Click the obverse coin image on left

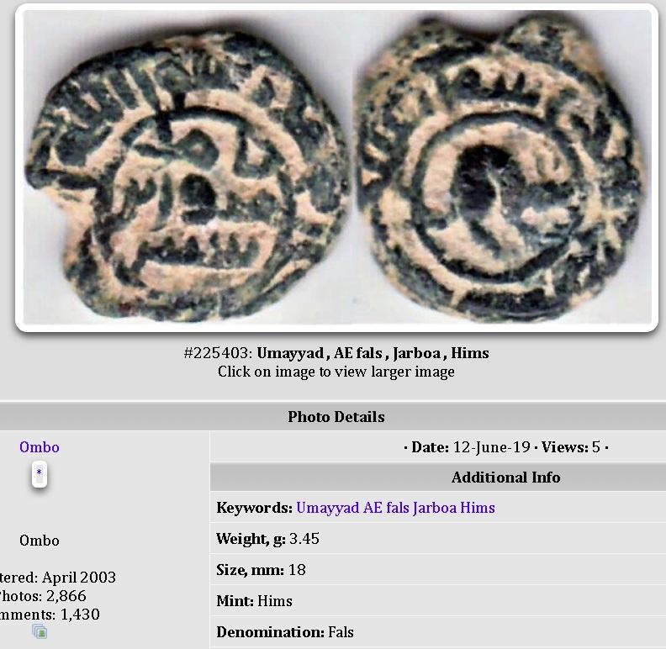coord(187,174)
